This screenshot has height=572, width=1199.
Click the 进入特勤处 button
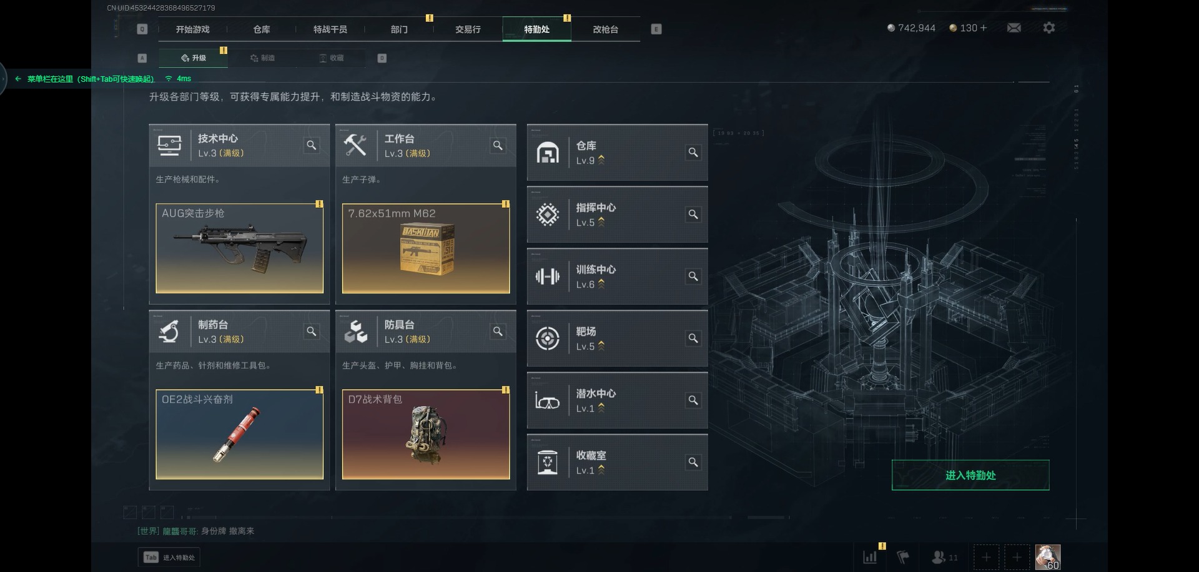pyautogui.click(x=970, y=475)
